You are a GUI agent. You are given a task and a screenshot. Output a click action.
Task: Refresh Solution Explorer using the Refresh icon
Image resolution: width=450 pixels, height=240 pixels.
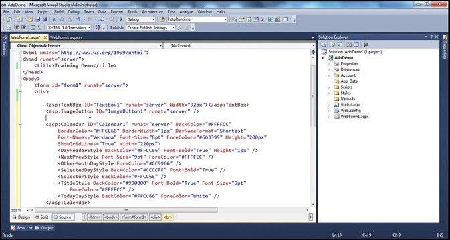pos(340,45)
